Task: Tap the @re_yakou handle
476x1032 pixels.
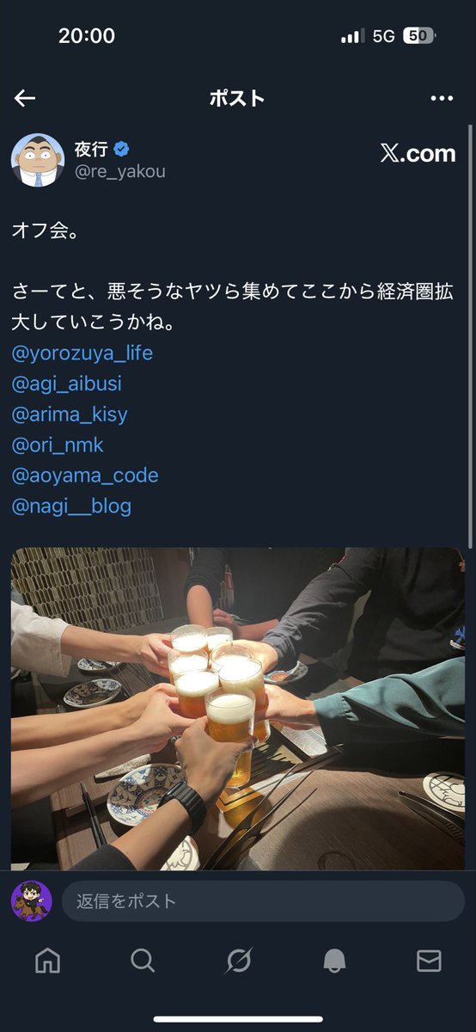Action: click(x=120, y=172)
